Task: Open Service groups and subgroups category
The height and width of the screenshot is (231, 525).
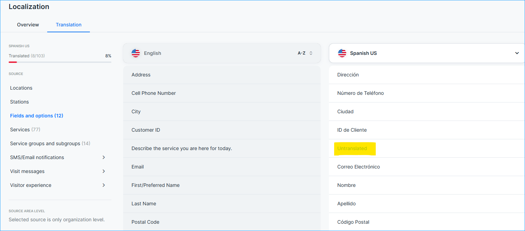Action: [x=50, y=143]
